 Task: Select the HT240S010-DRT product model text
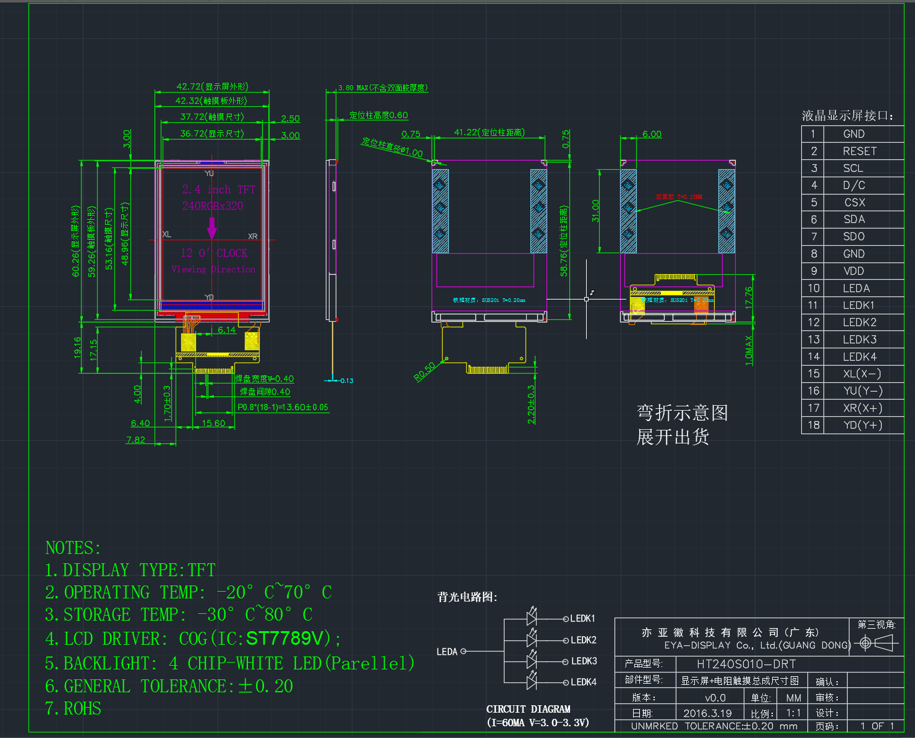(746, 664)
